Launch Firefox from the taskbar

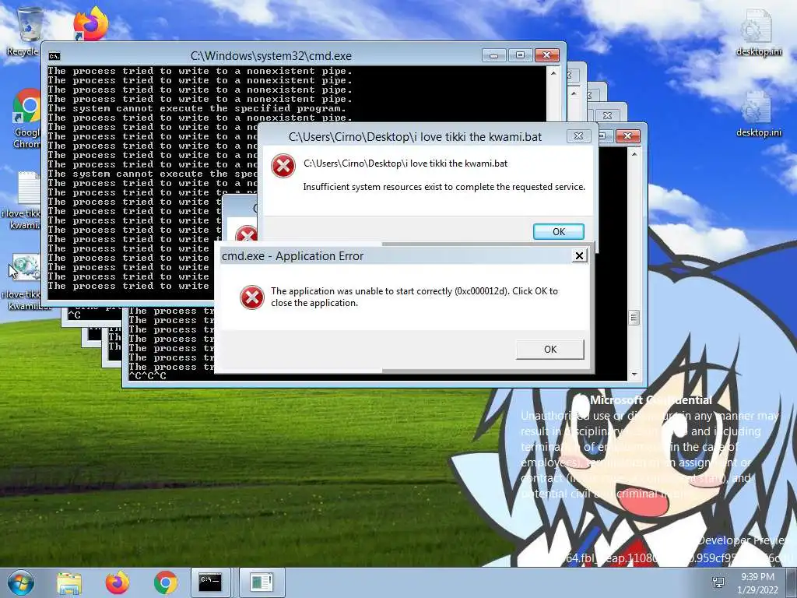point(117,582)
